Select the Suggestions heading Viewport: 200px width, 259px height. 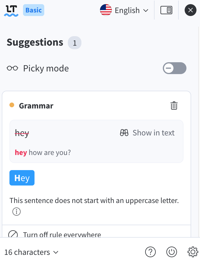pyautogui.click(x=35, y=42)
